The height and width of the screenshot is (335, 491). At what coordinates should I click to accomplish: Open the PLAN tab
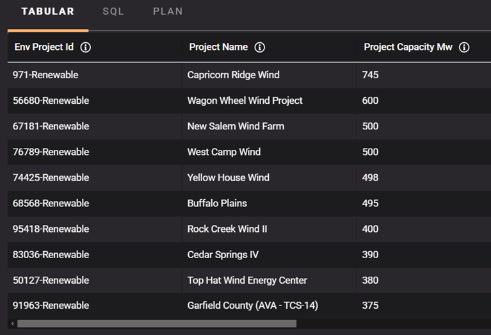click(x=168, y=12)
